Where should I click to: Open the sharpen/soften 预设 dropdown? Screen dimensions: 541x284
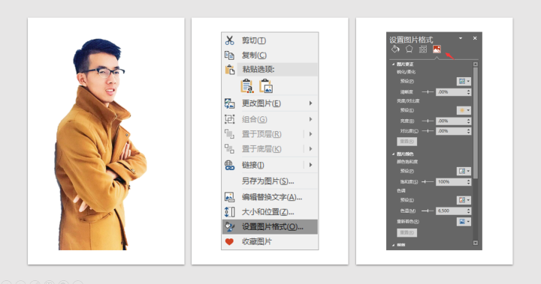point(464,81)
